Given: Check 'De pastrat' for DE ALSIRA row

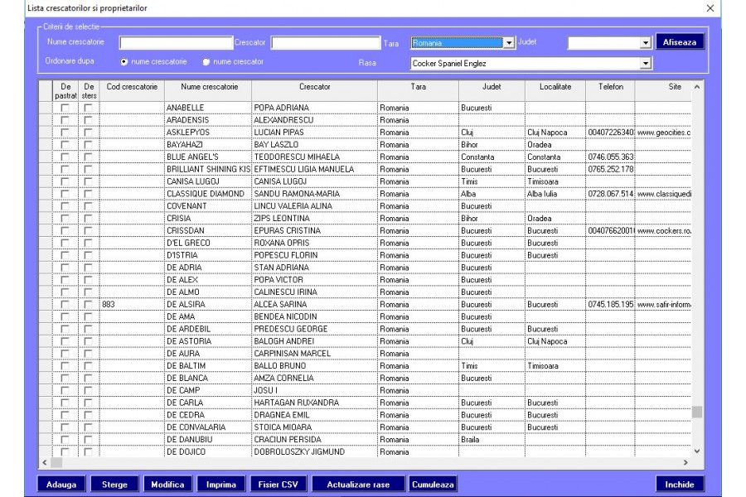Looking at the screenshot, I should [x=65, y=304].
